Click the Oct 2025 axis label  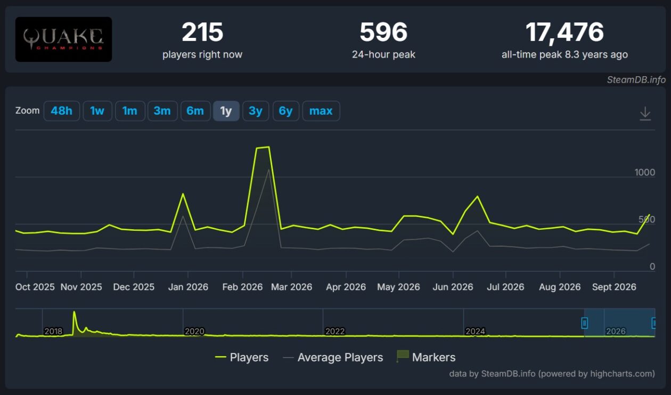35,287
